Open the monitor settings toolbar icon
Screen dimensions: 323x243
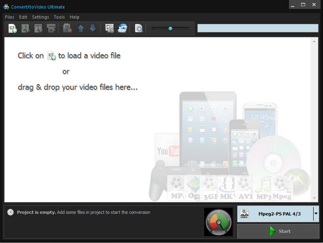109,28
